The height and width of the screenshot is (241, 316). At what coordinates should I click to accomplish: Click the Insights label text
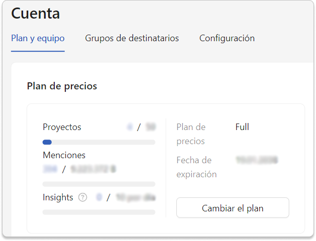point(58,197)
